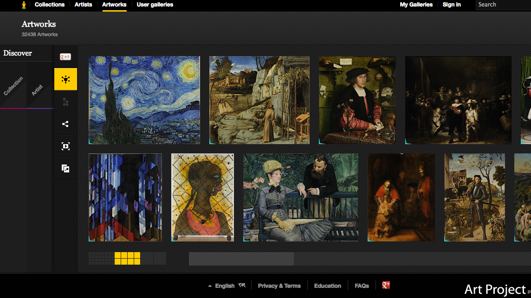The image size is (531, 298).
Task: Switch to the grid view icon
Action: tap(66, 101)
